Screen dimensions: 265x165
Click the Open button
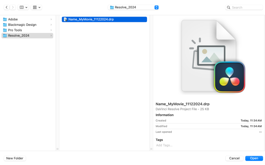254,158
